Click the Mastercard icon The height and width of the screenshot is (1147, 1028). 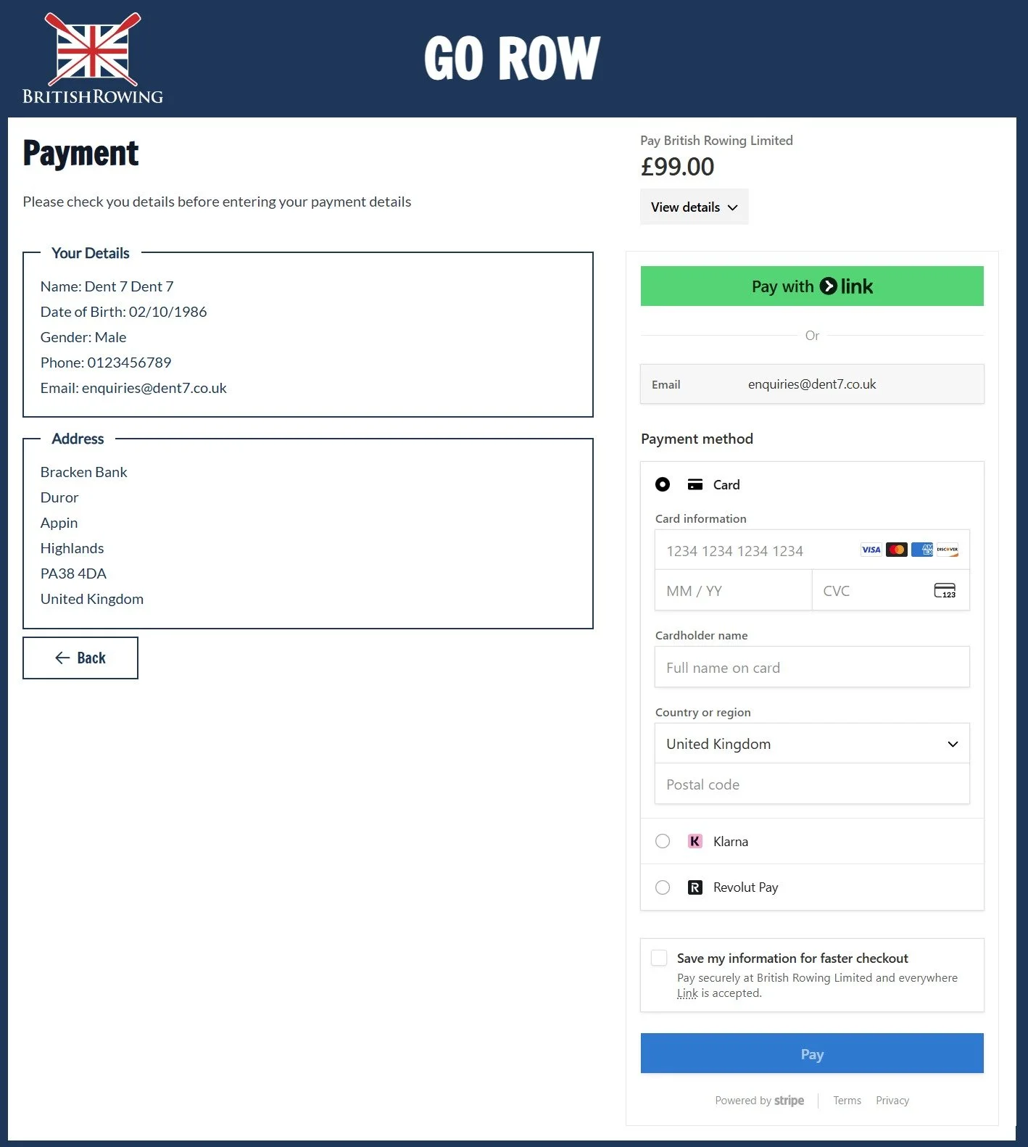896,549
